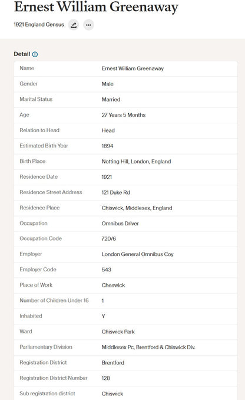The height and width of the screenshot is (400, 245).
Task: Click the Chiswick Park ward value
Action: click(118, 332)
